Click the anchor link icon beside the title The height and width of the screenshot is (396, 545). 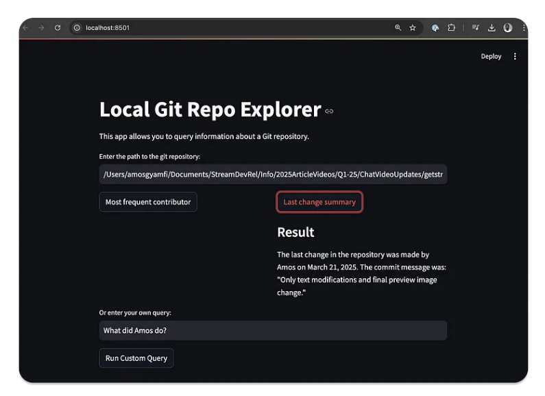pyautogui.click(x=329, y=111)
